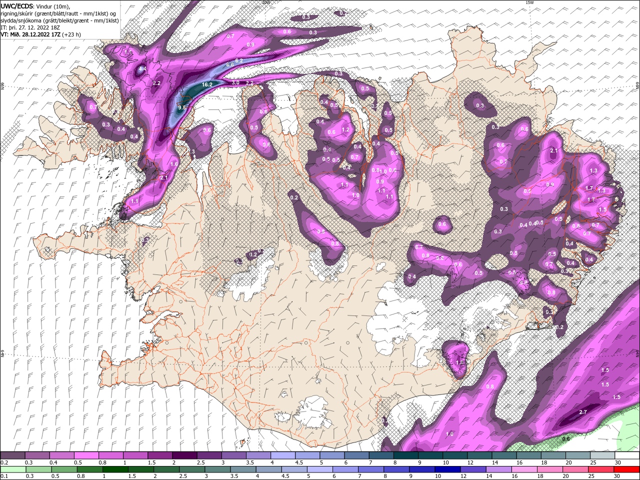
Task: Click the 3.0 value beside the teal core
Action: point(235,82)
